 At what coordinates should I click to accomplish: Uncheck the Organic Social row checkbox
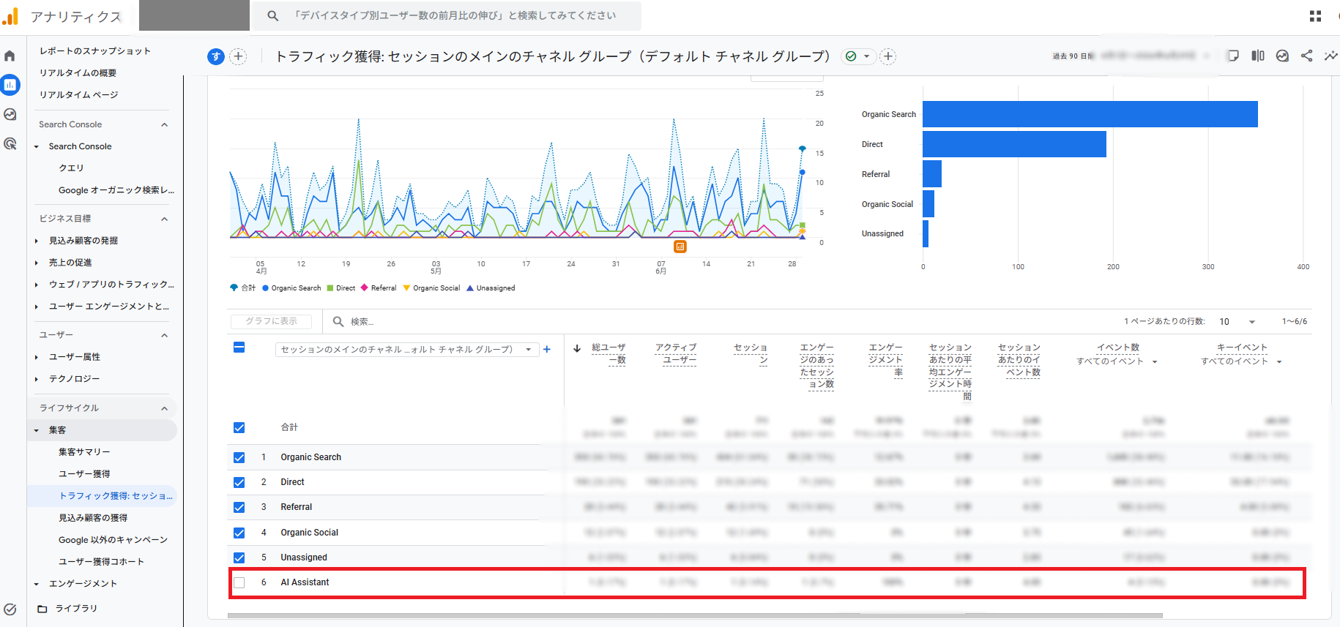tap(239, 533)
